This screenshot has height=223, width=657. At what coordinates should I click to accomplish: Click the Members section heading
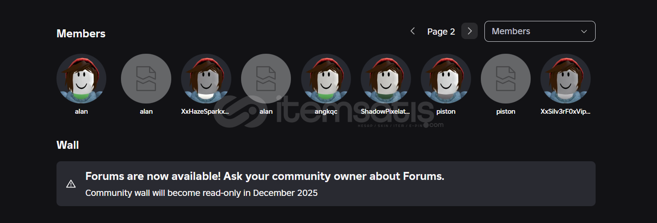point(81,34)
